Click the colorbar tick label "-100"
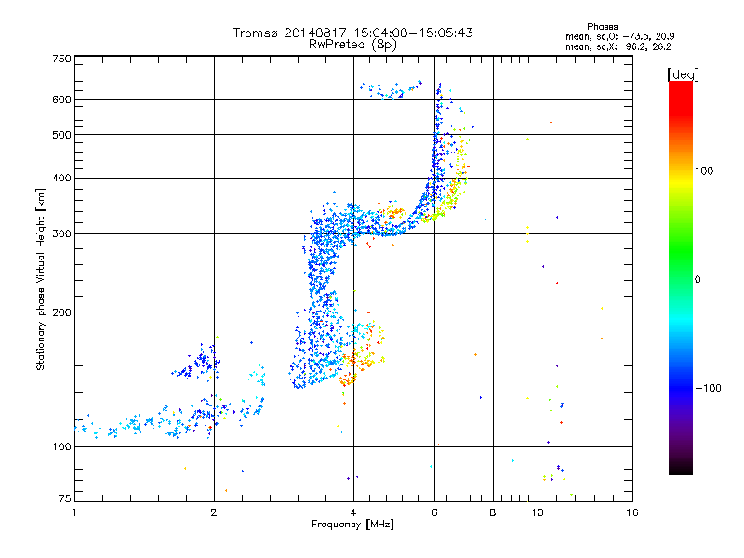This screenshot has height=558, width=744. pos(708,388)
